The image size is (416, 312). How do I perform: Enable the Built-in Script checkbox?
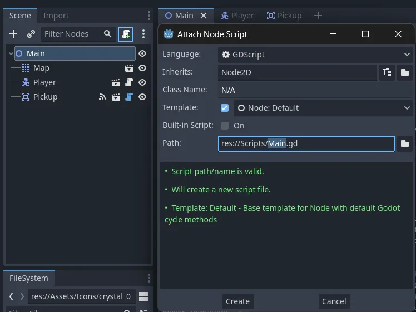tap(225, 126)
